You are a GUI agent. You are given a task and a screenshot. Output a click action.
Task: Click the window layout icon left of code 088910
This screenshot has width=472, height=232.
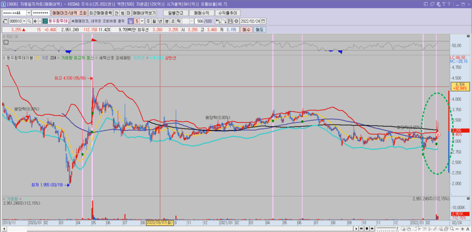pos(5,21)
